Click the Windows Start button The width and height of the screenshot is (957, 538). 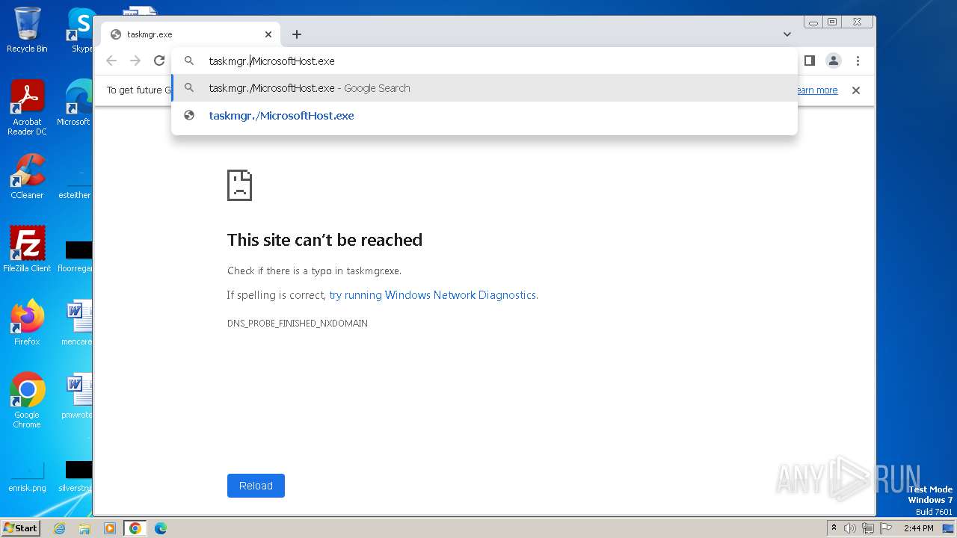[20, 528]
